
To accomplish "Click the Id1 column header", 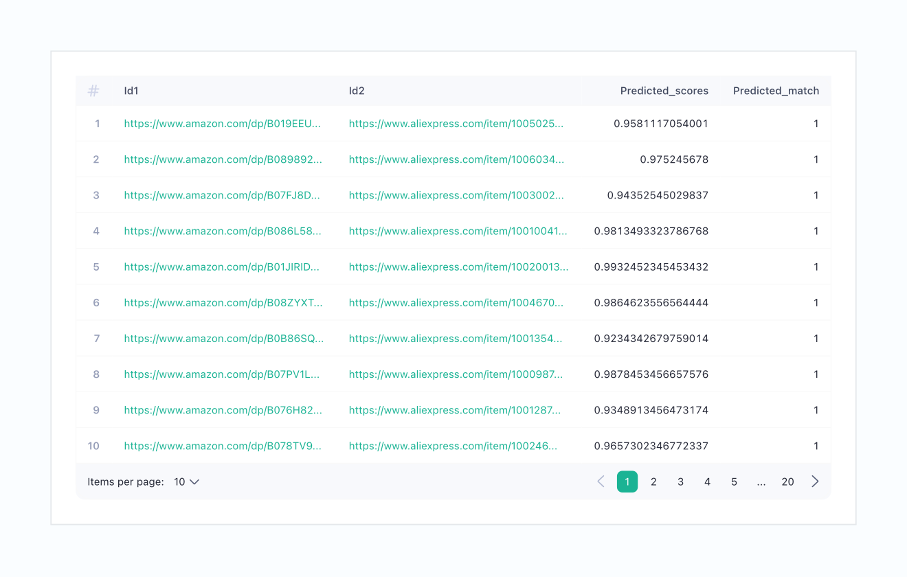I will [x=131, y=91].
